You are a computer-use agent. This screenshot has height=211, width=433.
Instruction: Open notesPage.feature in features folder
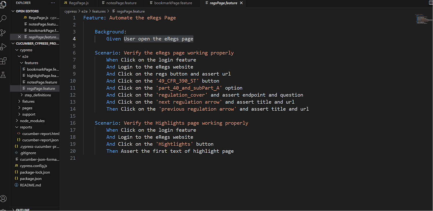42,82
